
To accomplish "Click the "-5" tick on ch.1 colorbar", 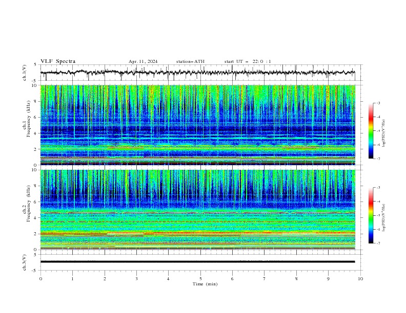I will (378, 131).
